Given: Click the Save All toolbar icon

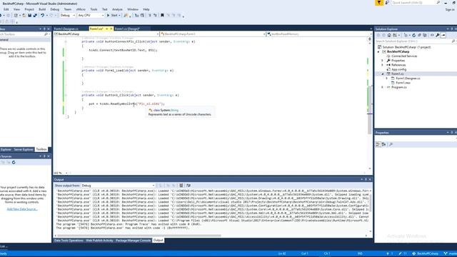Looking at the screenshot, I should (x=35, y=15).
